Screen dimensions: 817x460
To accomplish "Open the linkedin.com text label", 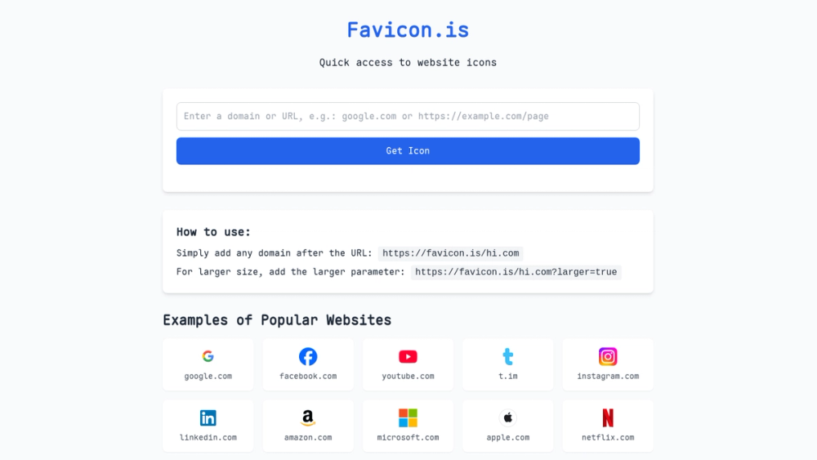I will point(208,438).
